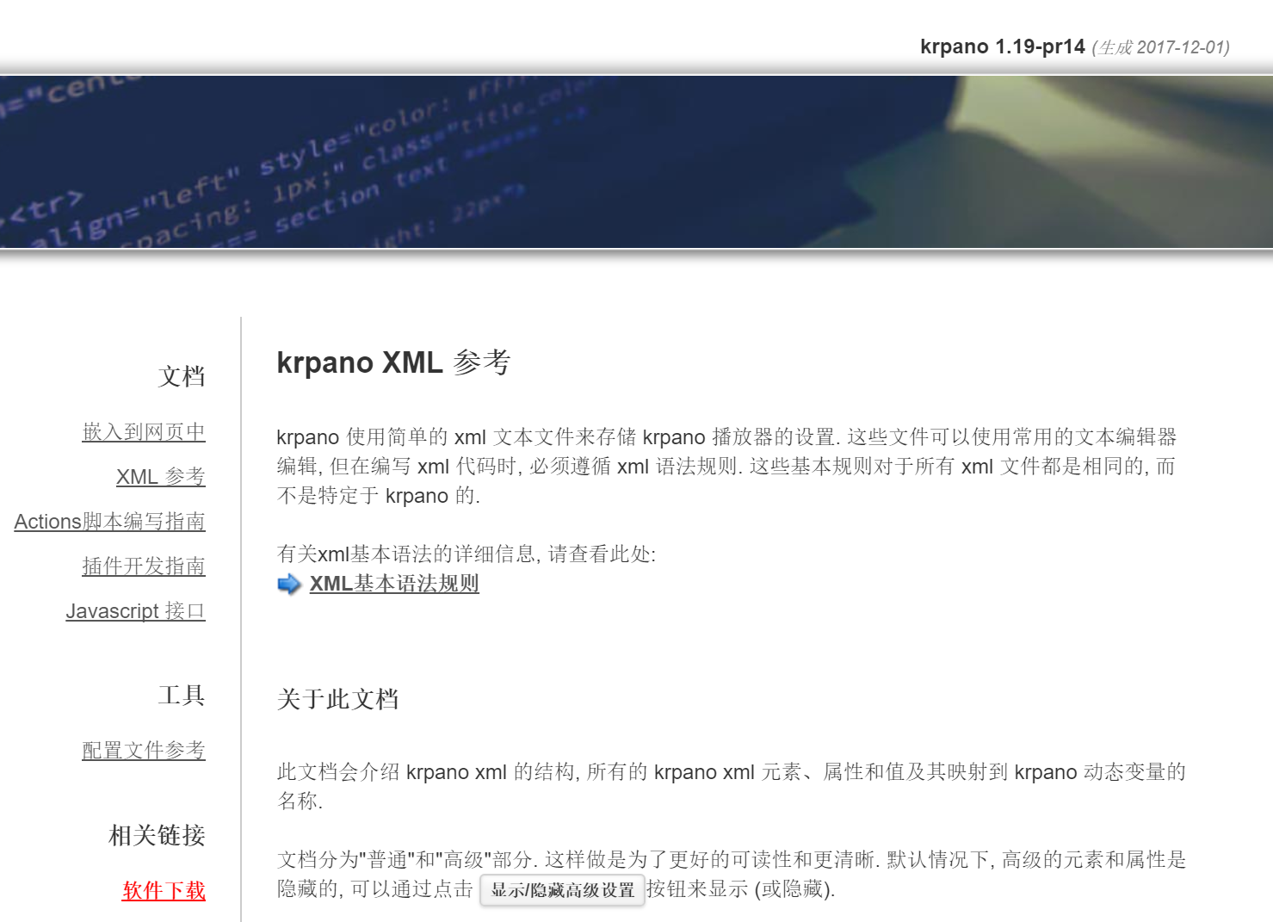Click the krpano XML 参考 page title
1273x922 pixels.
[393, 362]
